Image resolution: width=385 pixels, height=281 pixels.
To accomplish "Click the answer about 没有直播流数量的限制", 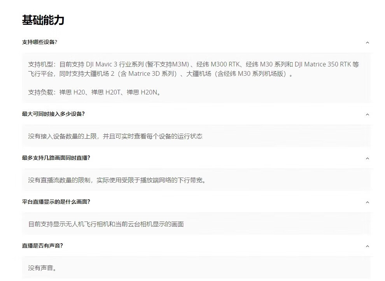I will click(117, 180).
